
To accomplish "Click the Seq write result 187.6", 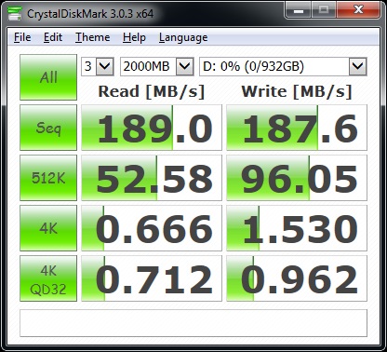I will point(297,128).
